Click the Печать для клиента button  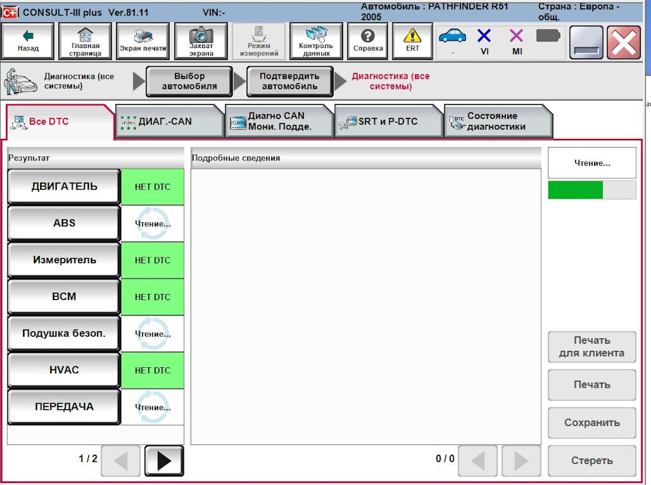click(x=591, y=347)
